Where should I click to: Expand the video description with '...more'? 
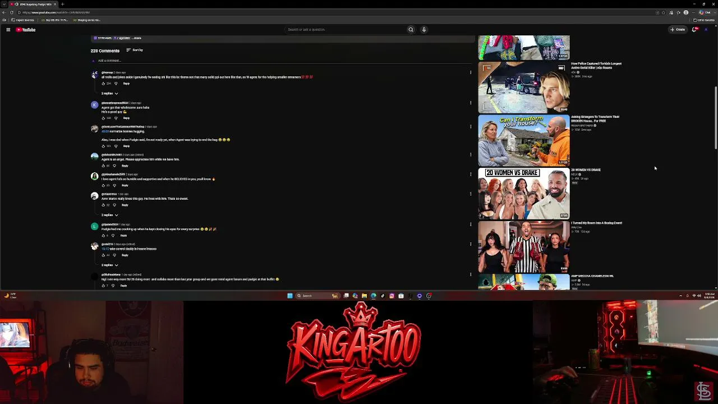[136, 38]
